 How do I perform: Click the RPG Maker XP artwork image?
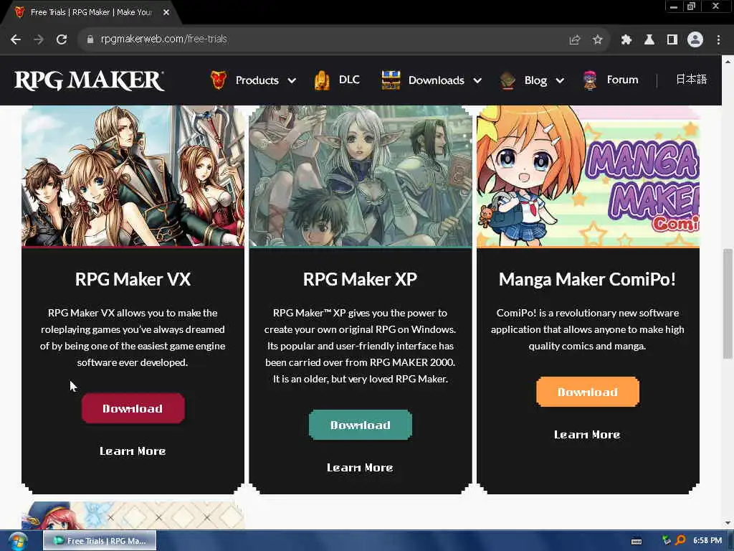[x=361, y=176]
